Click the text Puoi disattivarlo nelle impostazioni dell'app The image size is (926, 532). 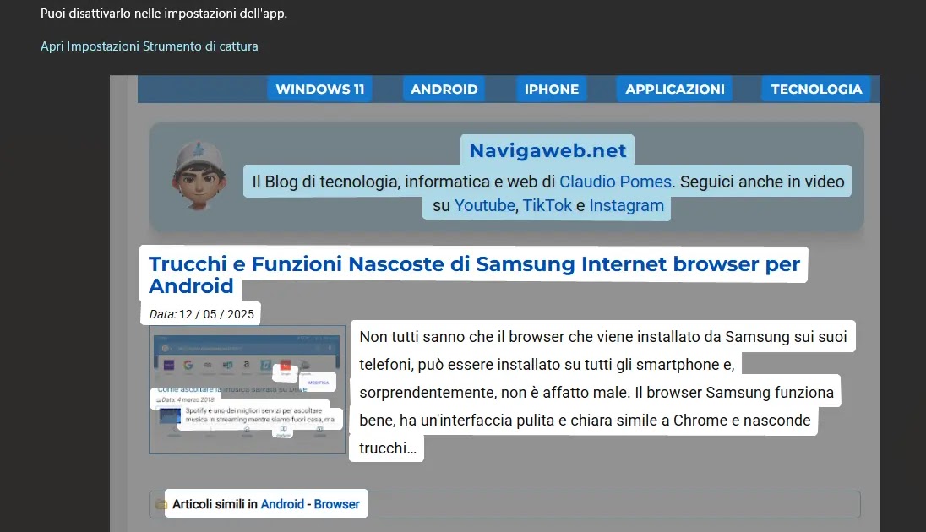pos(164,13)
